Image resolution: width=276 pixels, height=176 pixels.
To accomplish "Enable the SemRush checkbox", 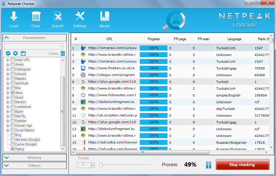I will (x=12, y=83).
